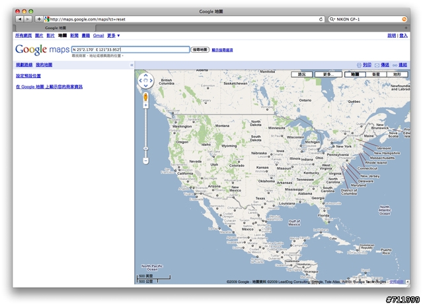Click the Safari back arrow button
The width and height of the screenshot is (423, 305).
point(20,19)
